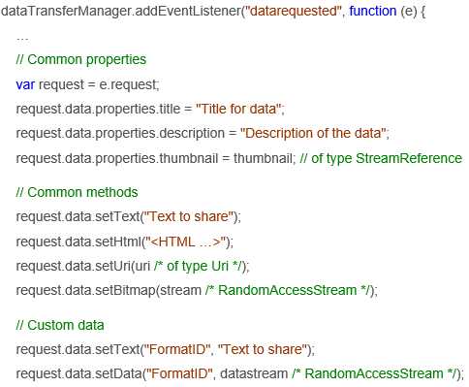The height and width of the screenshot is (387, 469).
Task: Click the addEventListener call on first line
Action: pyautogui.click(x=188, y=11)
